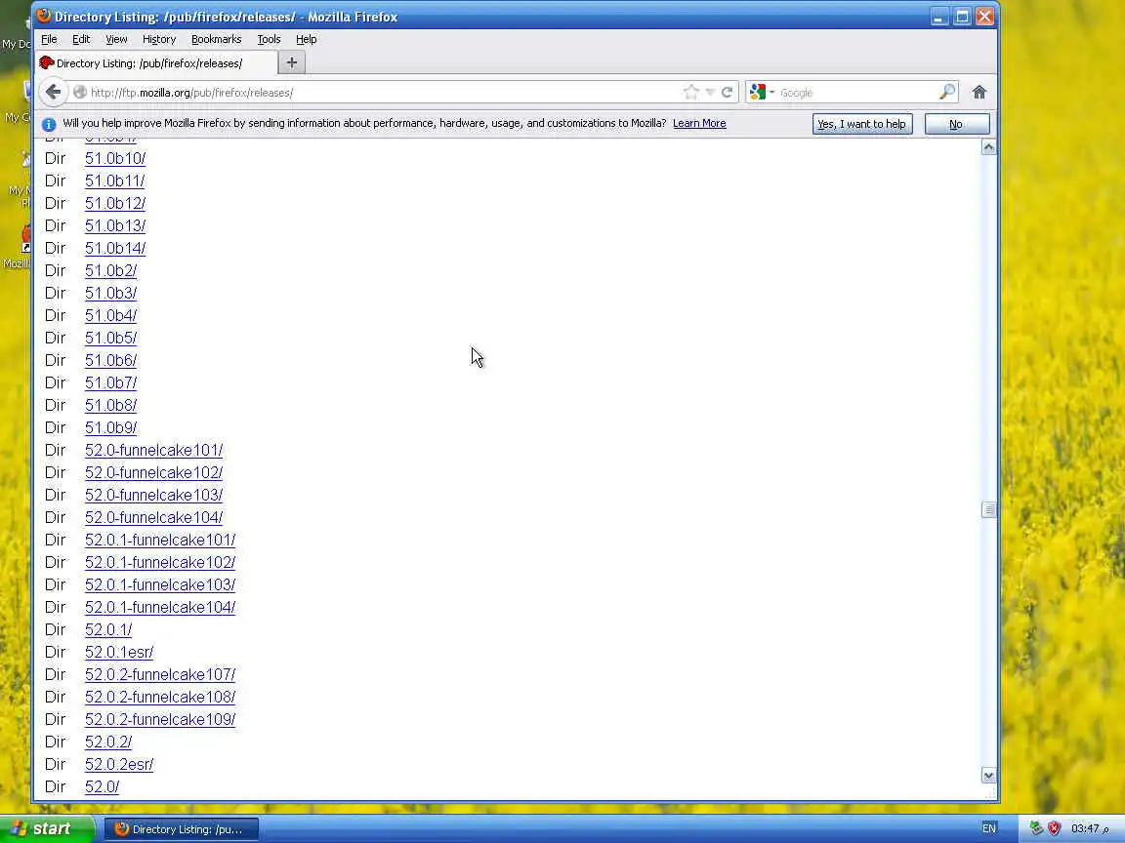Click the No button in notification bar
Screen dimensions: 1125x843
(x=957, y=124)
